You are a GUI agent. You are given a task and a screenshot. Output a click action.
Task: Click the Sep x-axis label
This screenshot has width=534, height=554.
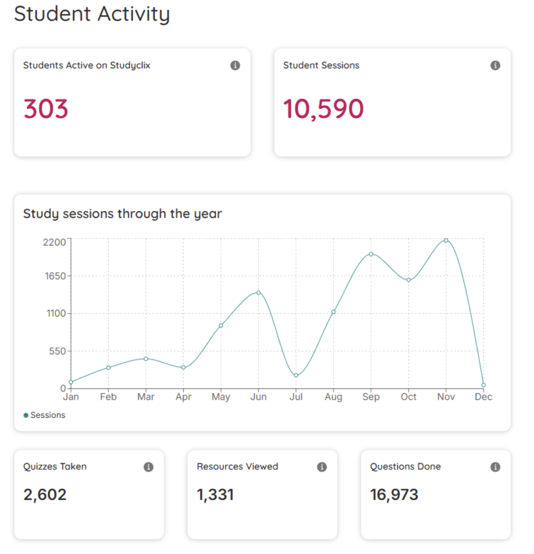[371, 397]
